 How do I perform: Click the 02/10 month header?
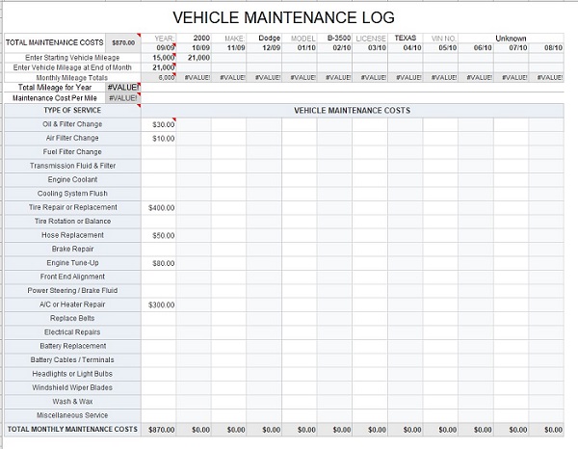click(x=334, y=47)
